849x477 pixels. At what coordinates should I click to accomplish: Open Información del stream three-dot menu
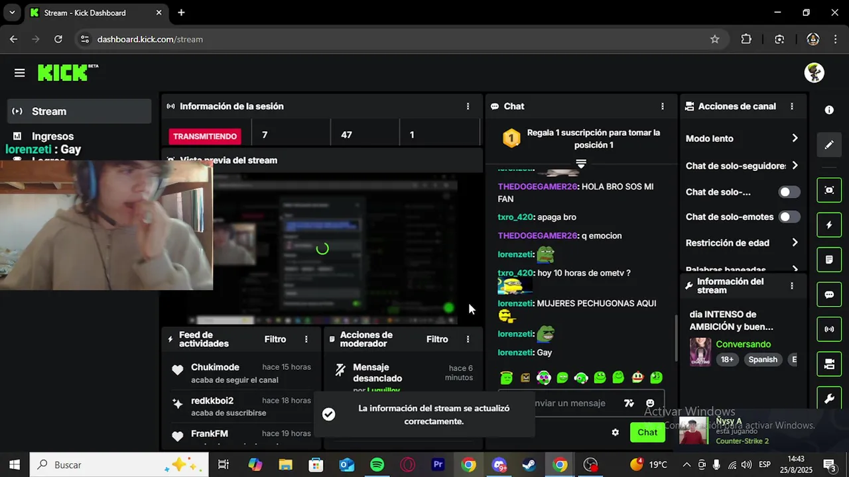791,286
